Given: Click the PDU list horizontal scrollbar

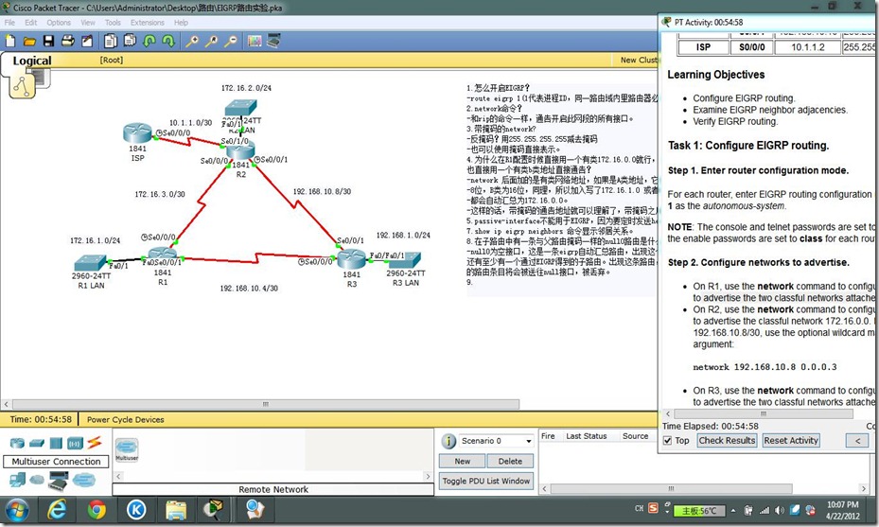Looking at the screenshot, I should tap(671, 489).
